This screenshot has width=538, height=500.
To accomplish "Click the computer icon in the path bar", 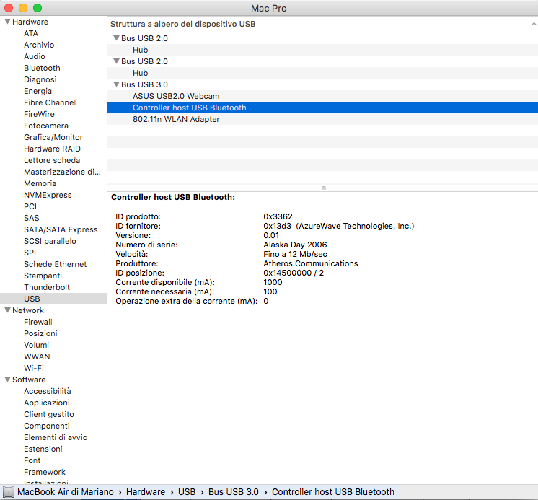I will click(9, 492).
